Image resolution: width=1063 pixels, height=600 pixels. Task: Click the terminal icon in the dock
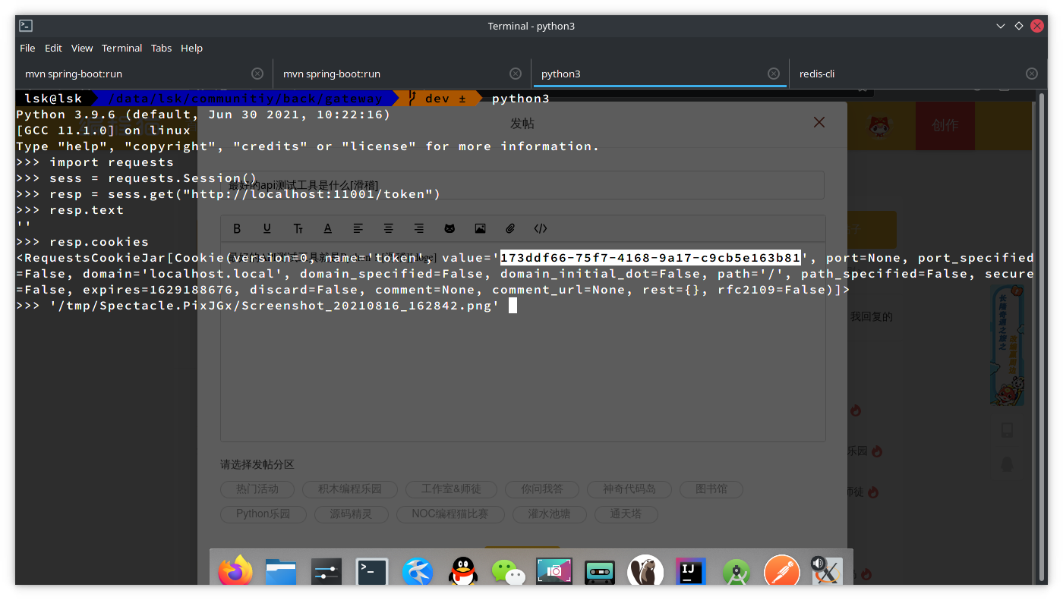point(372,571)
